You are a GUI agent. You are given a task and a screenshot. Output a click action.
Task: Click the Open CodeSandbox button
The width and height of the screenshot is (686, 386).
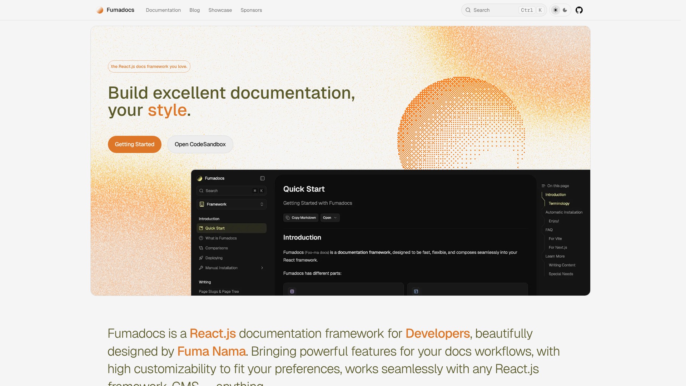[x=200, y=144]
